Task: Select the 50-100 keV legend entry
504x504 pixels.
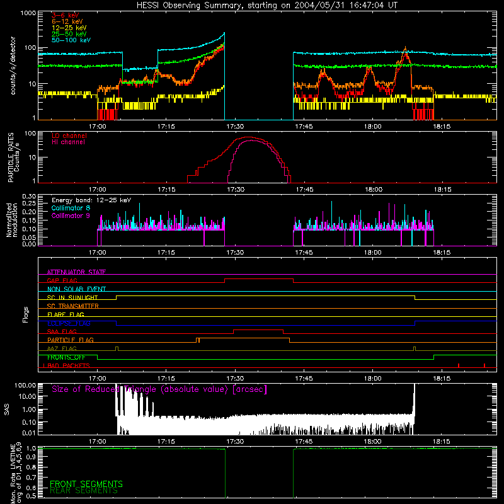Action: coord(71,40)
